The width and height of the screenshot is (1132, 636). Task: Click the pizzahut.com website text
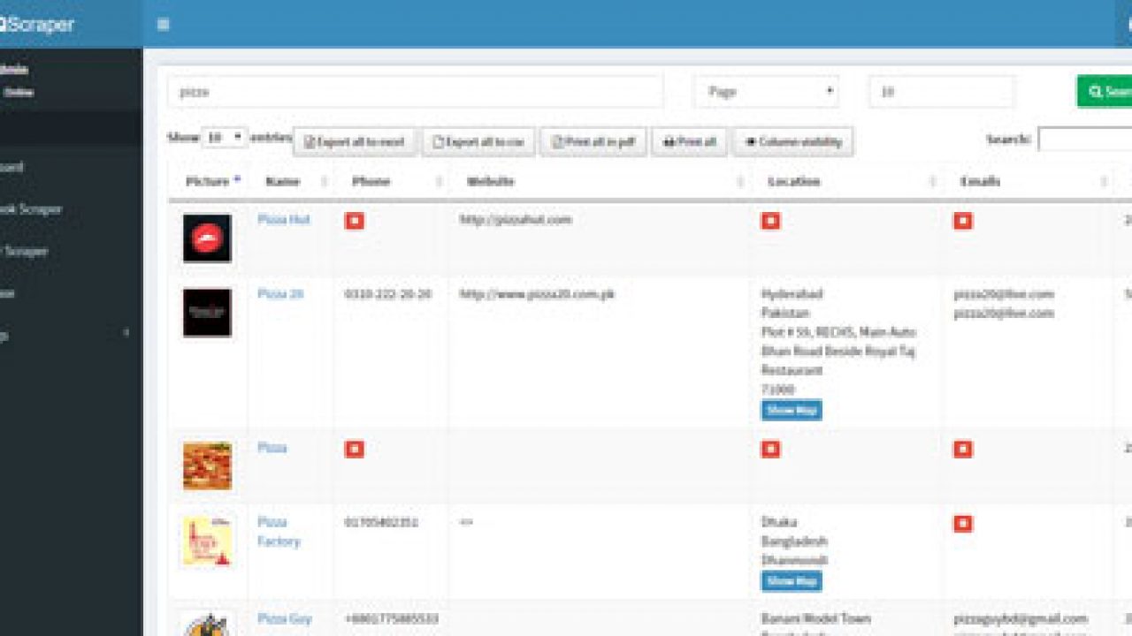point(516,219)
